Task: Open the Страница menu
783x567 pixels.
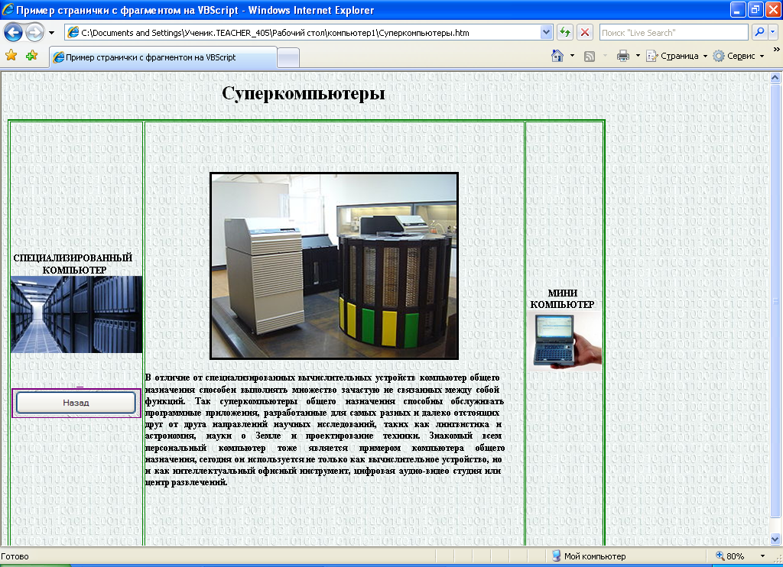Action: (677, 56)
